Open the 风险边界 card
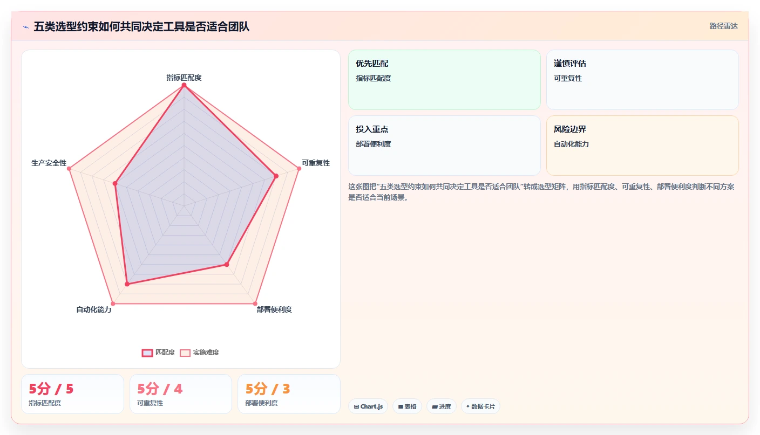 point(642,146)
